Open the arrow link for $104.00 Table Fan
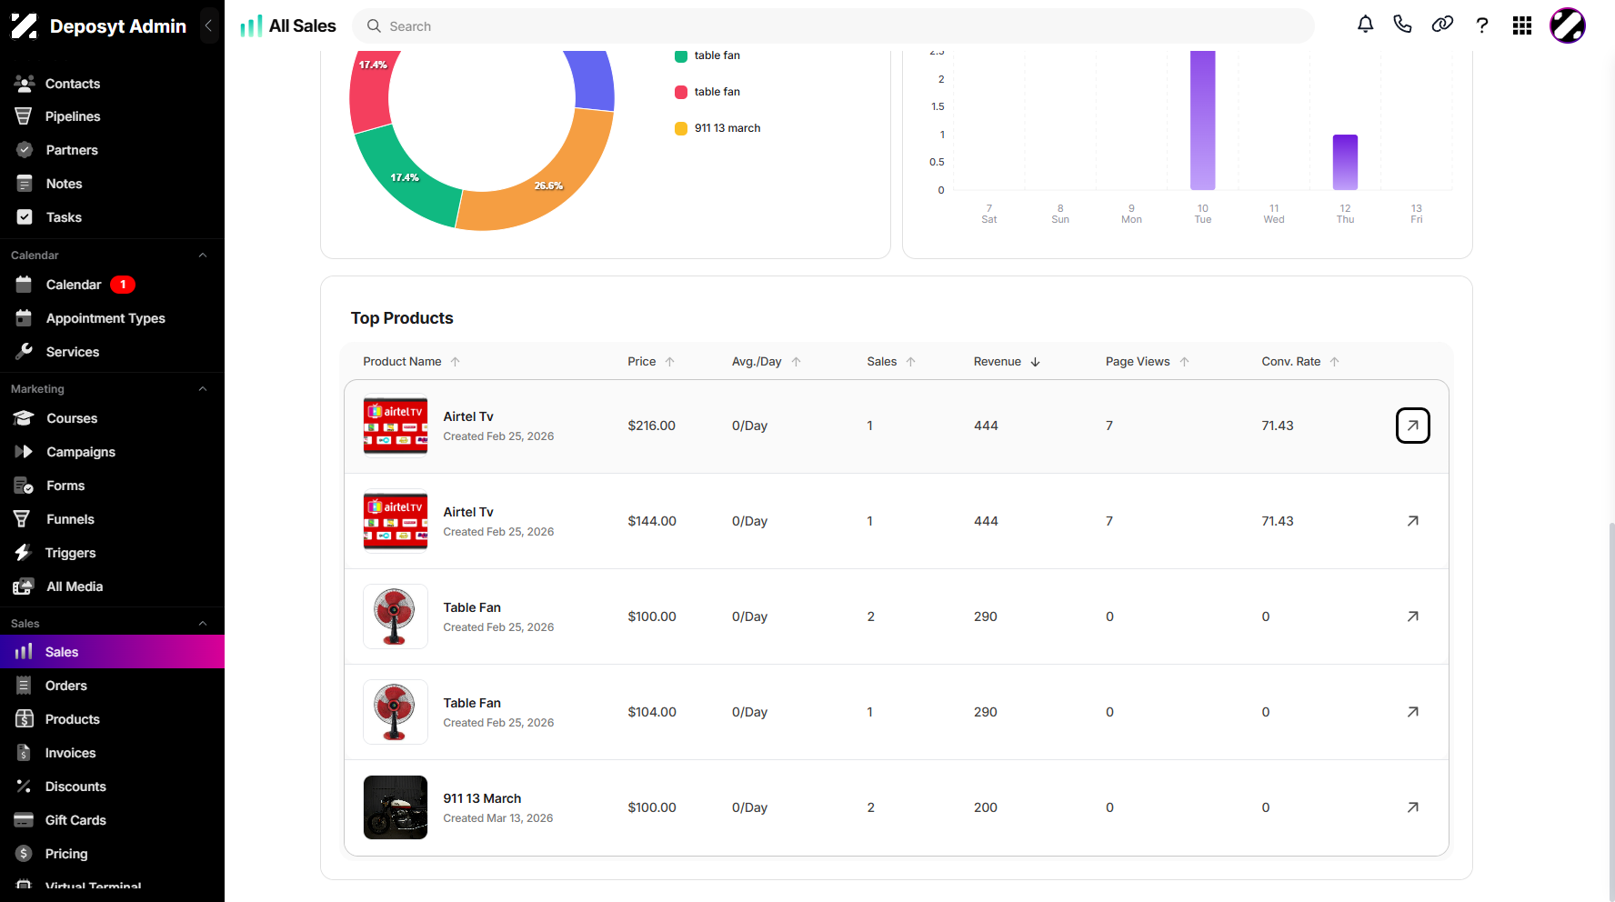The height and width of the screenshot is (902, 1615). [x=1413, y=712]
